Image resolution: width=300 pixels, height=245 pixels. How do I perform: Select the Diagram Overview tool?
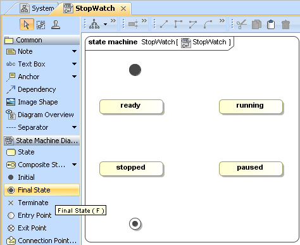coord(40,115)
